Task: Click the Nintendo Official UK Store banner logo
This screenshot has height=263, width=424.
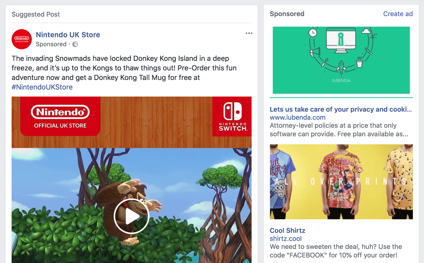Action: (60, 116)
